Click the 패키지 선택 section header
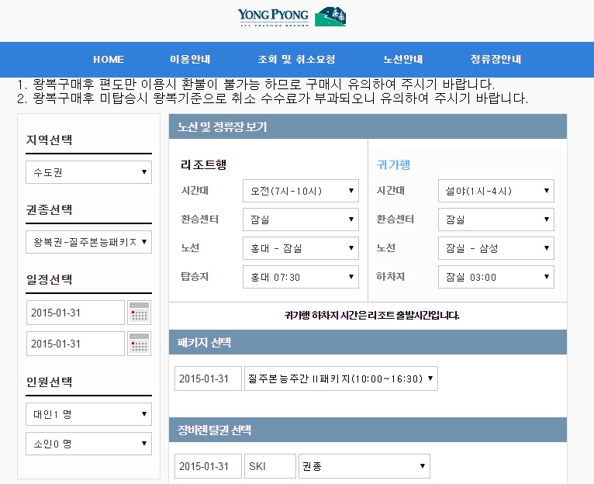 368,342
